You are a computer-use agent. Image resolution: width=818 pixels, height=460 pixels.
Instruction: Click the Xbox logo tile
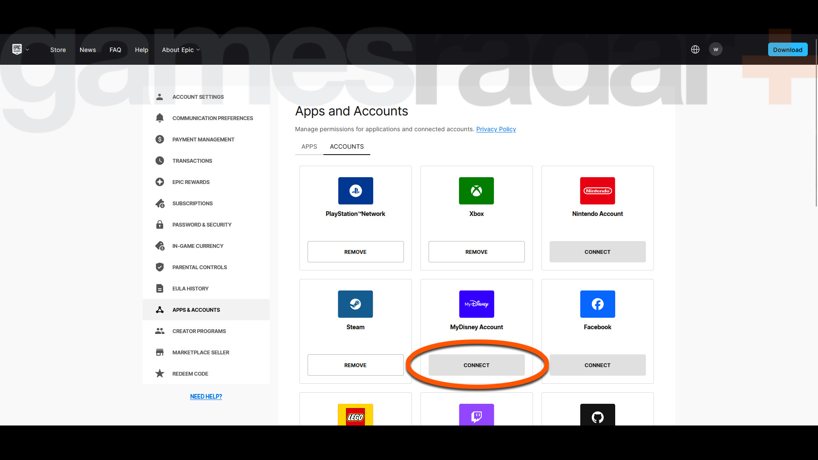click(476, 191)
